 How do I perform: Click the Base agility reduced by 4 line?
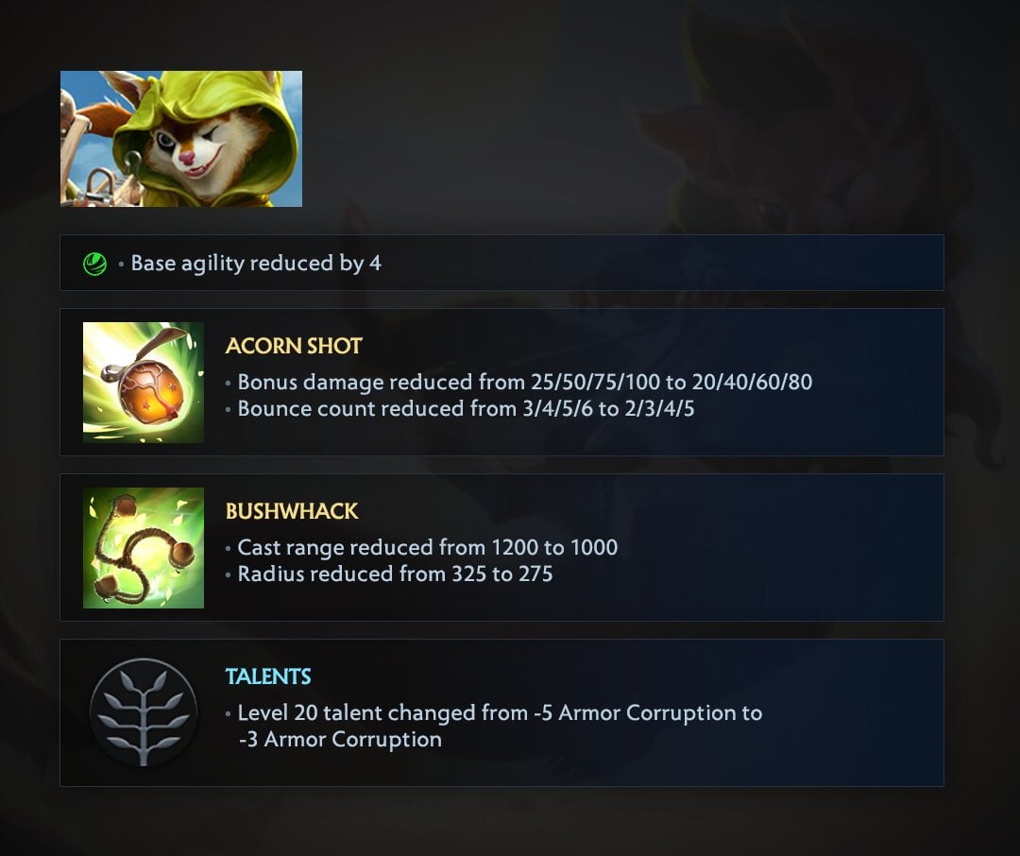(256, 263)
